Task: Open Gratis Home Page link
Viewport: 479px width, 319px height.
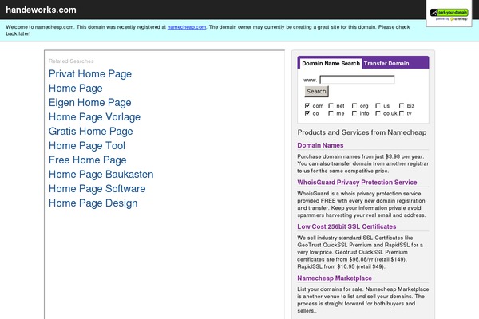Action: 91,132
